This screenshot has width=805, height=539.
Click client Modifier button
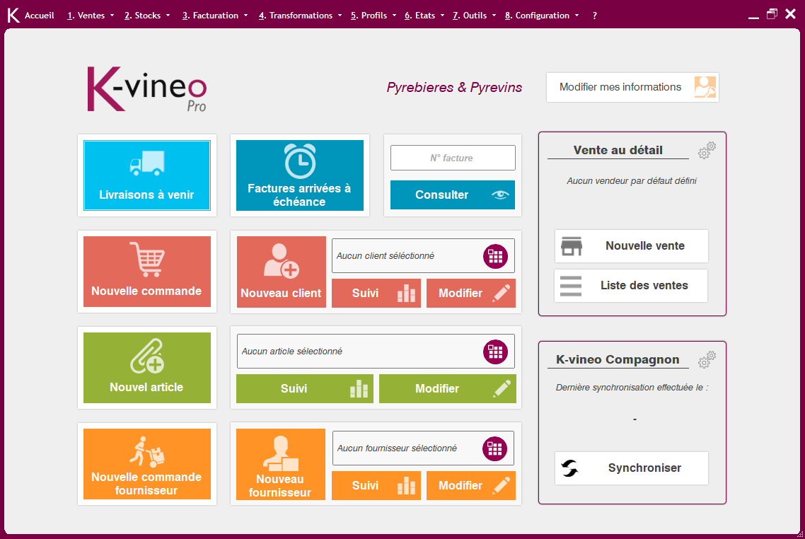tap(471, 293)
